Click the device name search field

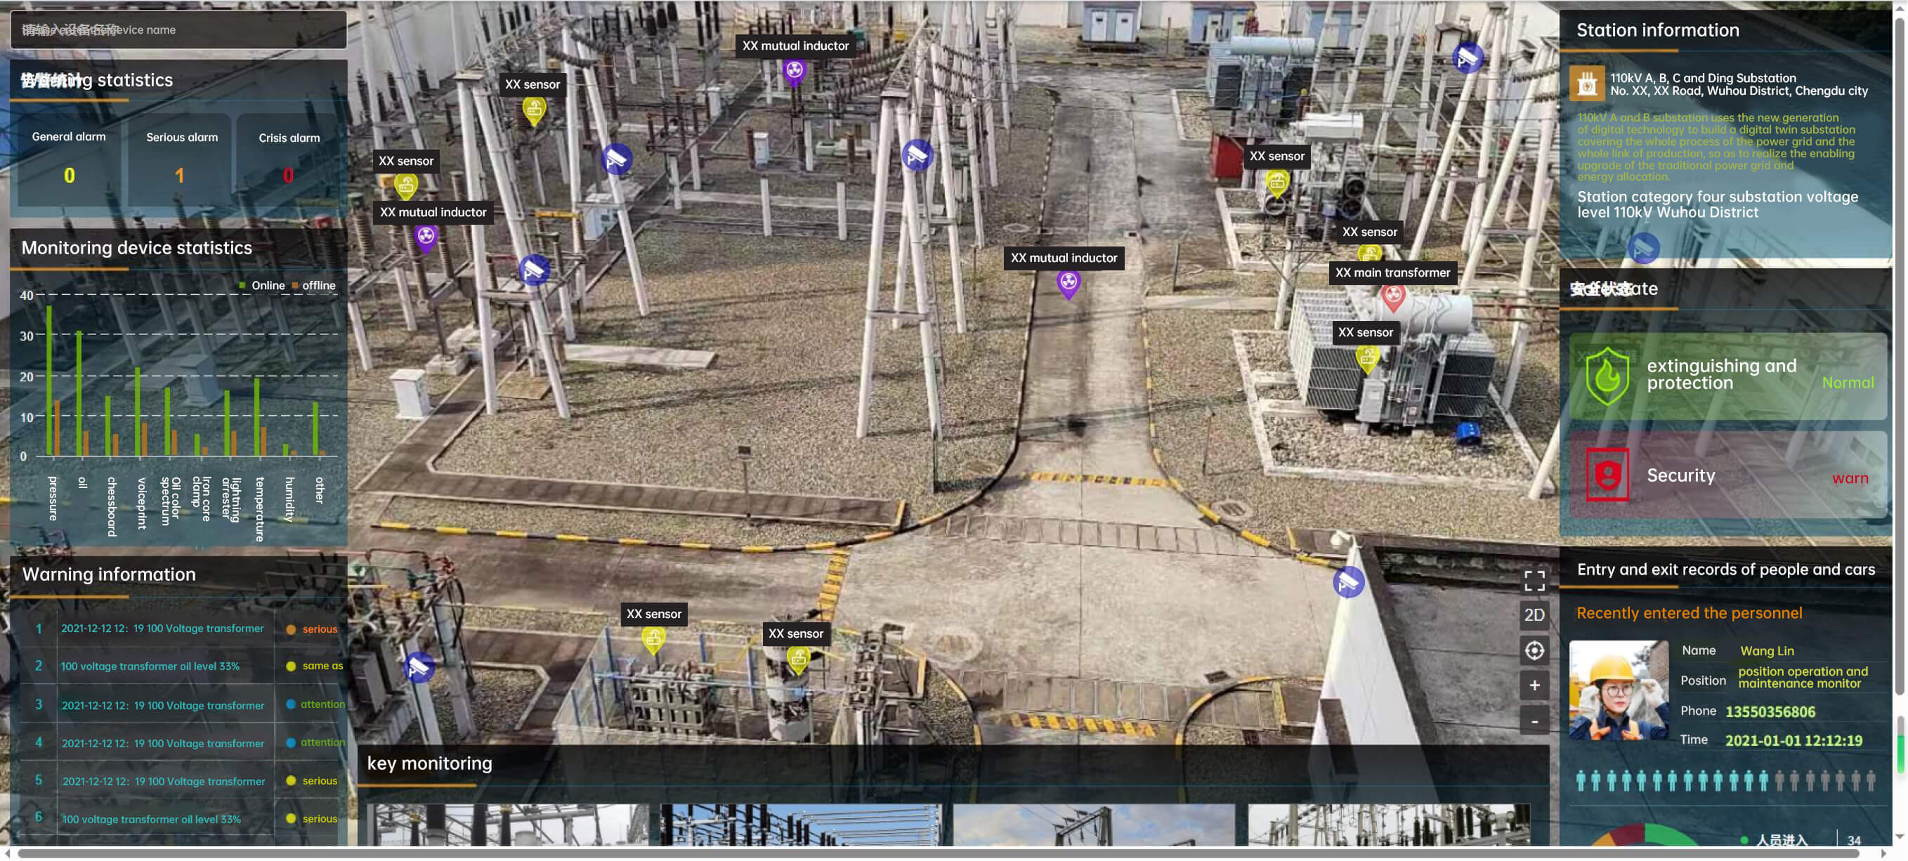click(x=178, y=29)
